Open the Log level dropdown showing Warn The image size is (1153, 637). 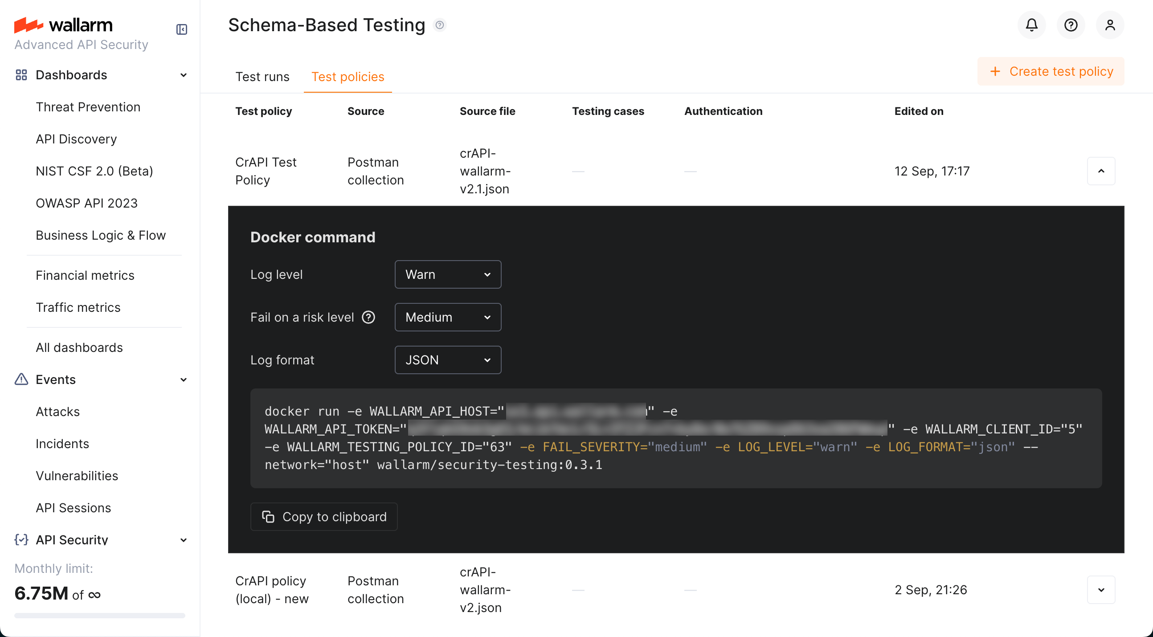pyautogui.click(x=448, y=274)
